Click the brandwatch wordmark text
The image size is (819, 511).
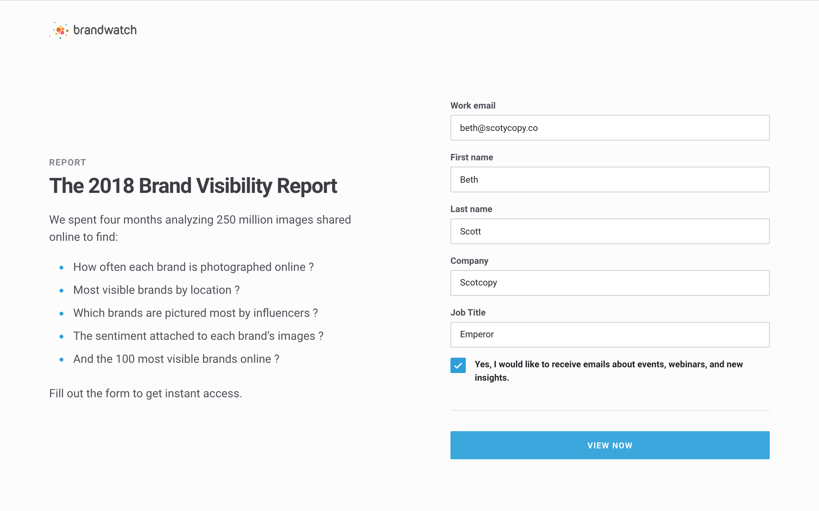(105, 30)
